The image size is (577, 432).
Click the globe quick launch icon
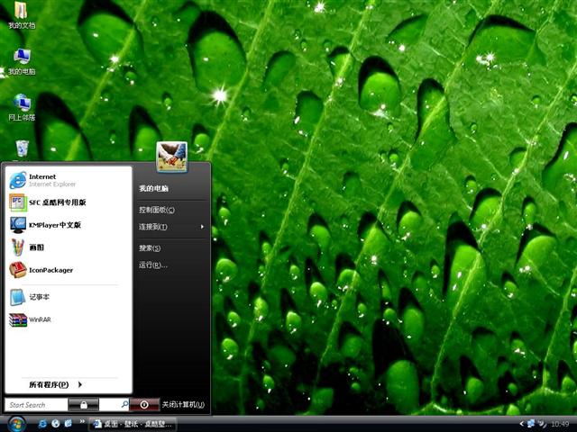click(x=56, y=424)
